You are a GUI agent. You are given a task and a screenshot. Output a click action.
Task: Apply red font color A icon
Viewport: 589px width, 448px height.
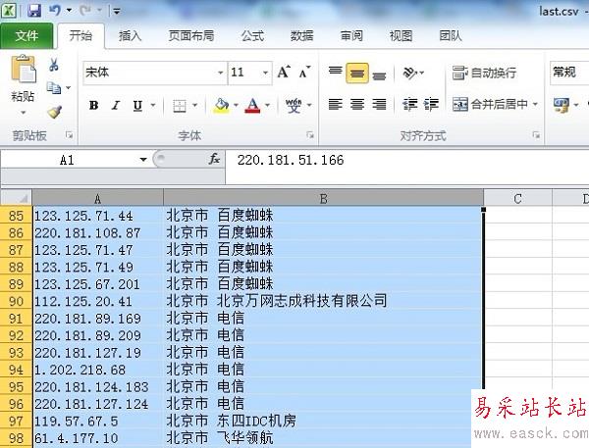pyautogui.click(x=253, y=106)
